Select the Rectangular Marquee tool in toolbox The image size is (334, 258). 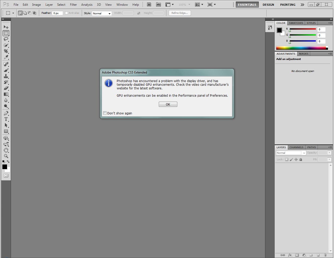[x=6, y=33]
